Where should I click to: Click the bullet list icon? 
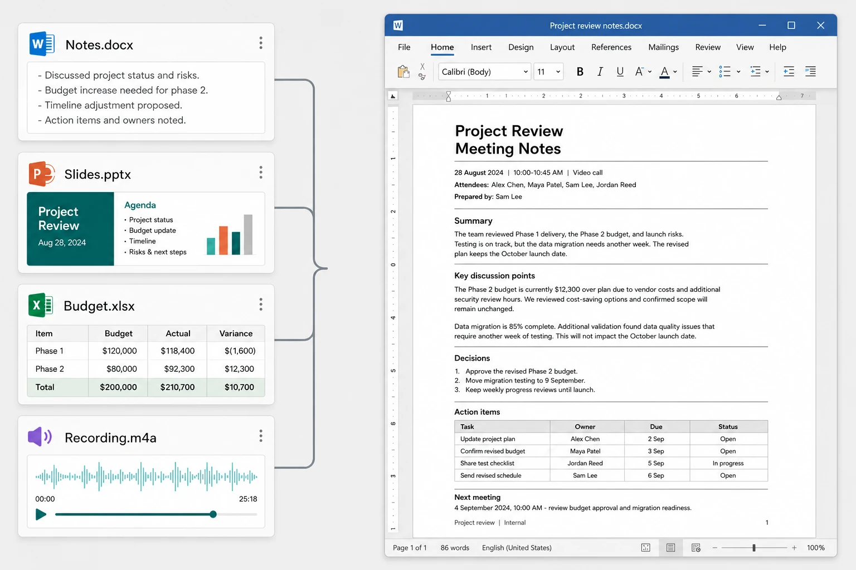pos(725,71)
